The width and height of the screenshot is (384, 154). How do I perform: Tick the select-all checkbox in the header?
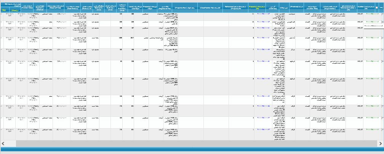[377, 8]
